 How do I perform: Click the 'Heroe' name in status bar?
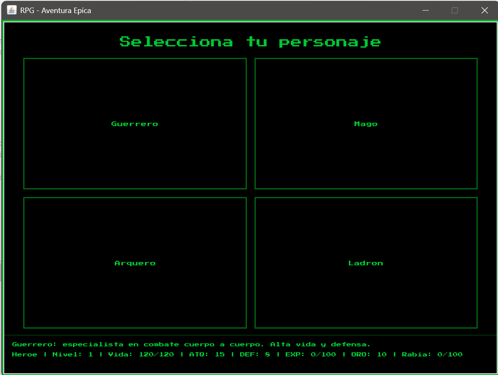24,354
